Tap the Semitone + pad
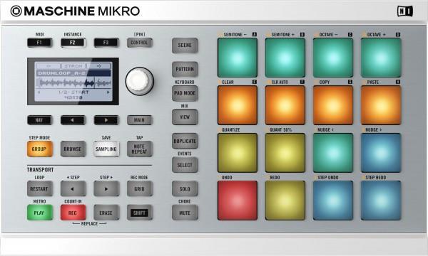This screenshot has width=428, height=256. [285, 58]
